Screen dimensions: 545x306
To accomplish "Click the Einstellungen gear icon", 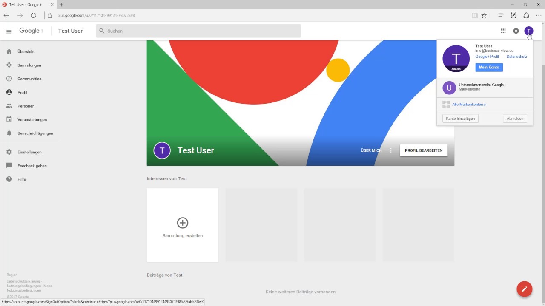I will pyautogui.click(x=9, y=152).
